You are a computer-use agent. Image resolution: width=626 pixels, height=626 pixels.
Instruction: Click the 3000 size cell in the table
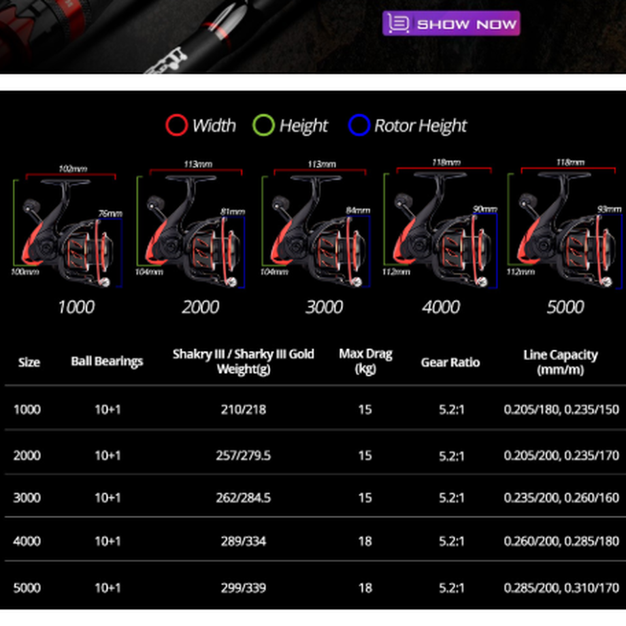click(27, 497)
